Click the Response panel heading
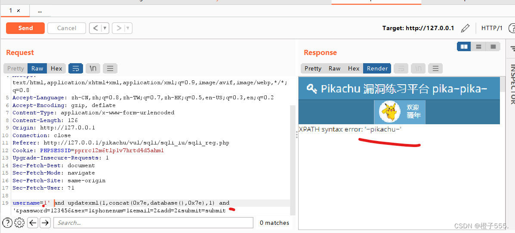The width and height of the screenshot is (515, 233). (x=320, y=52)
